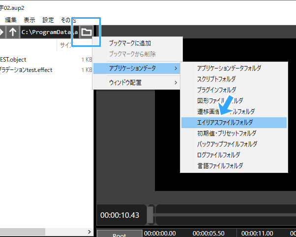296x237 pixels.
Task: Open 言語ファイルフォルダ entry
Action: 234,166
